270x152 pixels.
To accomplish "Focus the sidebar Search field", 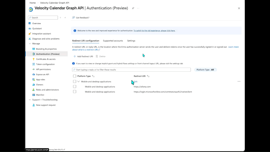I will [x=43, y=18].
